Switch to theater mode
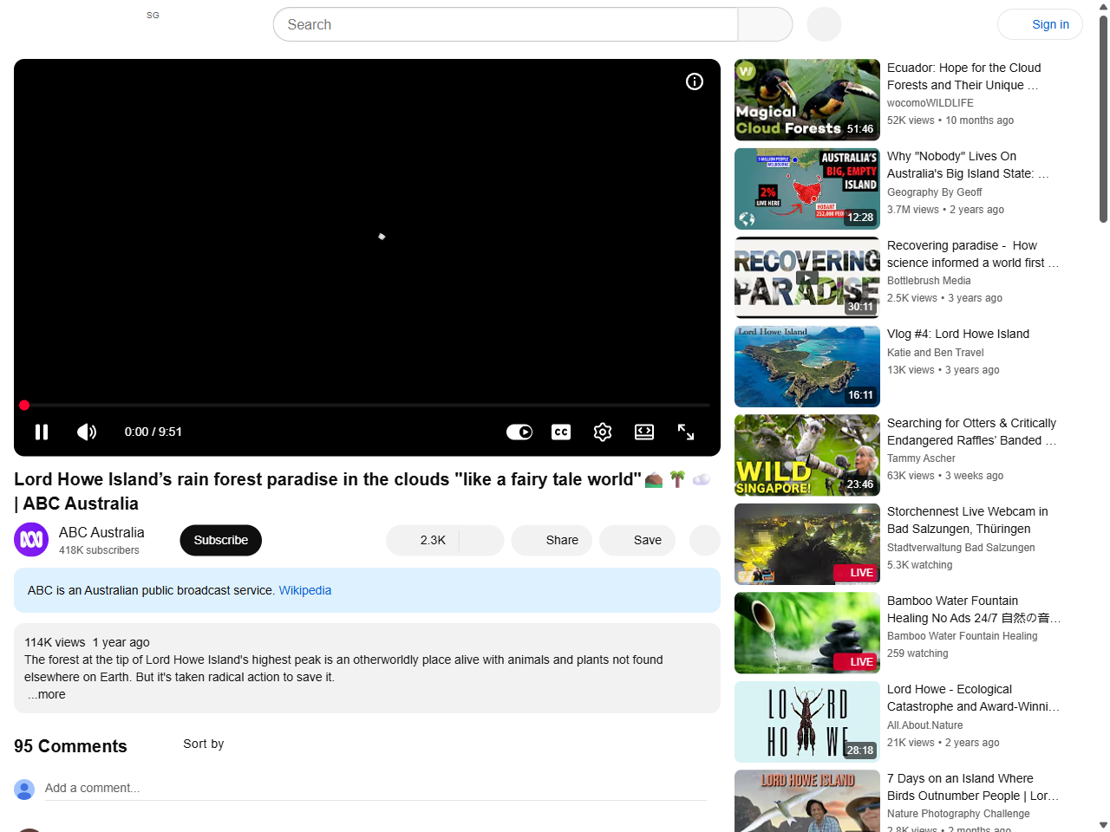The width and height of the screenshot is (1110, 832). click(644, 432)
